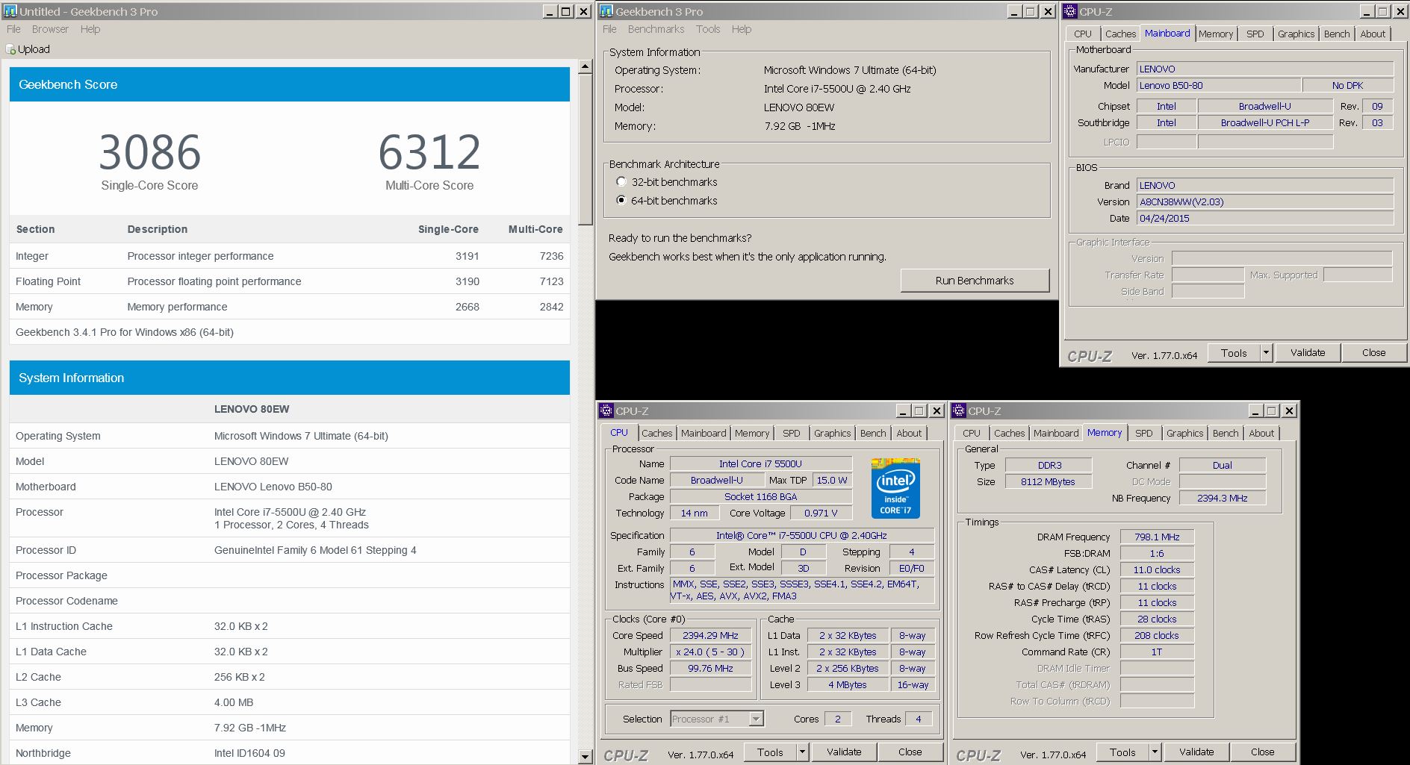Screen dimensions: 1410x765
Task: Open About tab in CPU-Z Mainboard window
Action: [1373, 34]
